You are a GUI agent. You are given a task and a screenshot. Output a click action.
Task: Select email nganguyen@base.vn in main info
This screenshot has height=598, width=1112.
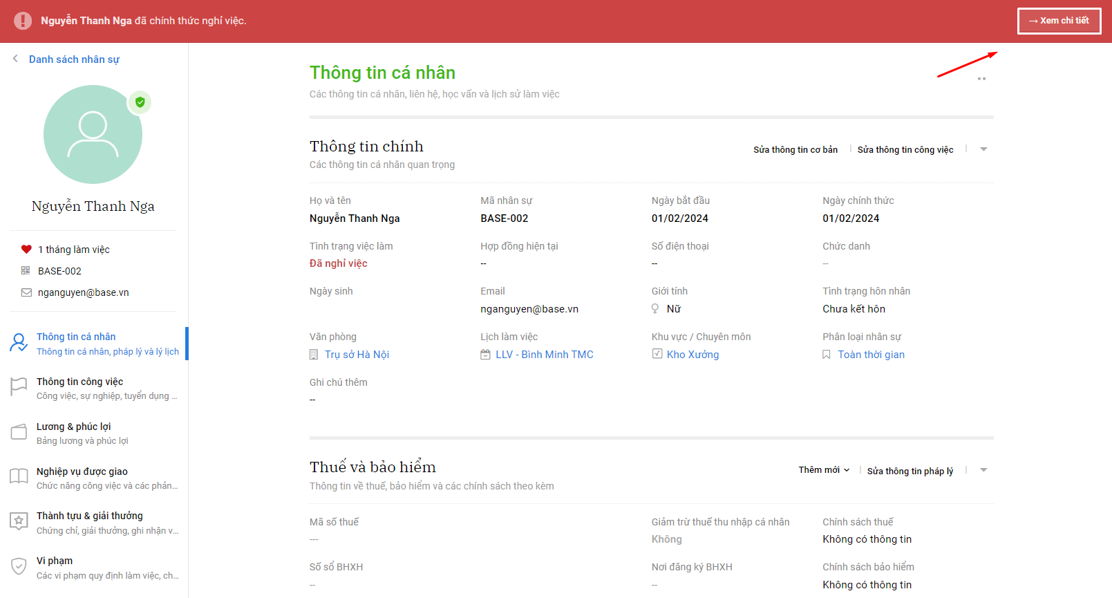[x=529, y=309]
